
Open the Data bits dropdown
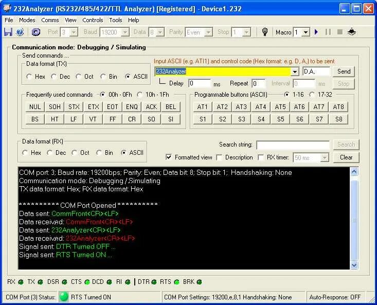coord(160,32)
